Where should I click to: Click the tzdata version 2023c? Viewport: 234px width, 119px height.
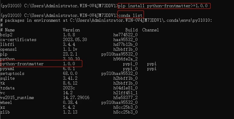(x=69, y=88)
